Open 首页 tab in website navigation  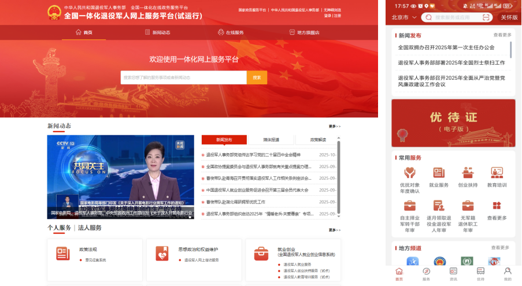tap(84, 32)
